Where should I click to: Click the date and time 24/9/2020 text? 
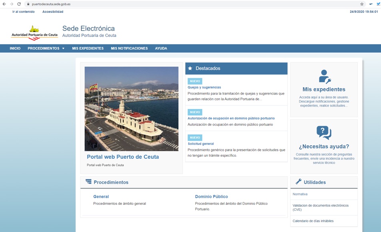(364, 12)
